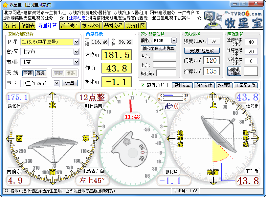266x197 pixels.
Task: Open the 市/县 city dropdown
Action: pos(76,62)
